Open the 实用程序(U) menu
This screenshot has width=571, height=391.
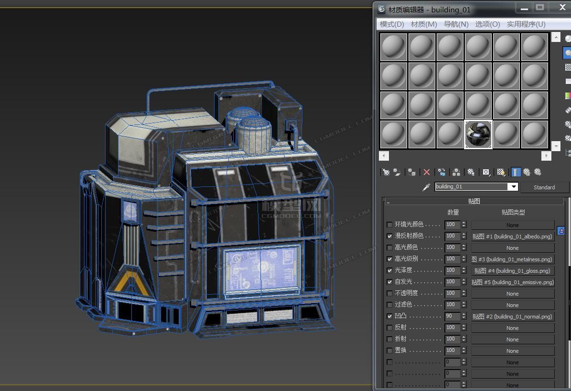click(526, 24)
